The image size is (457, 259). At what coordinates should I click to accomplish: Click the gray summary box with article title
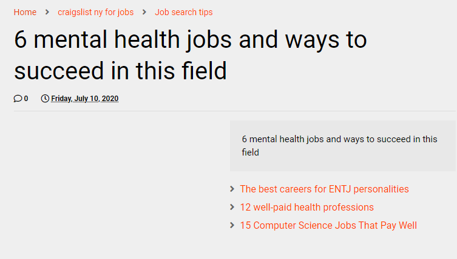342,146
